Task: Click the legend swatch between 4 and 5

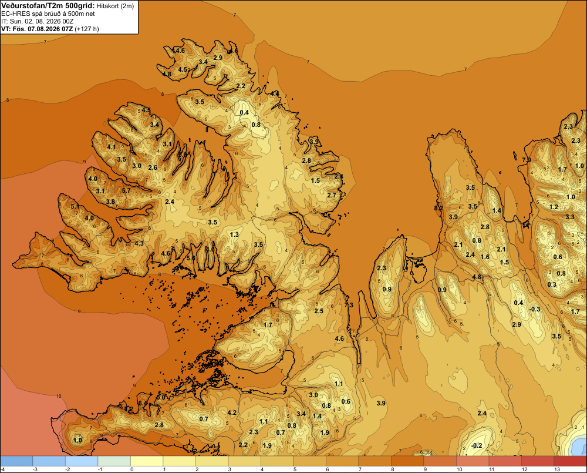Action: 277,461
